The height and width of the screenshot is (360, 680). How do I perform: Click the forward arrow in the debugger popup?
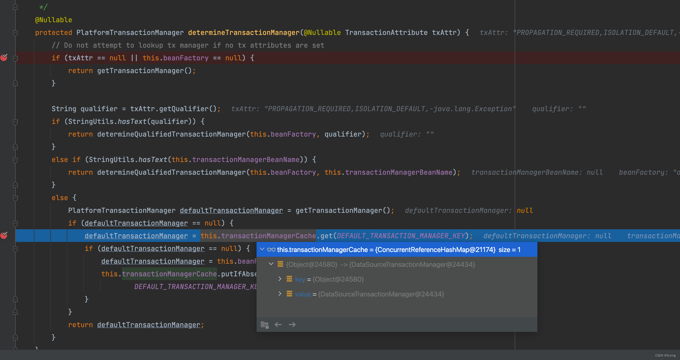coord(292,325)
